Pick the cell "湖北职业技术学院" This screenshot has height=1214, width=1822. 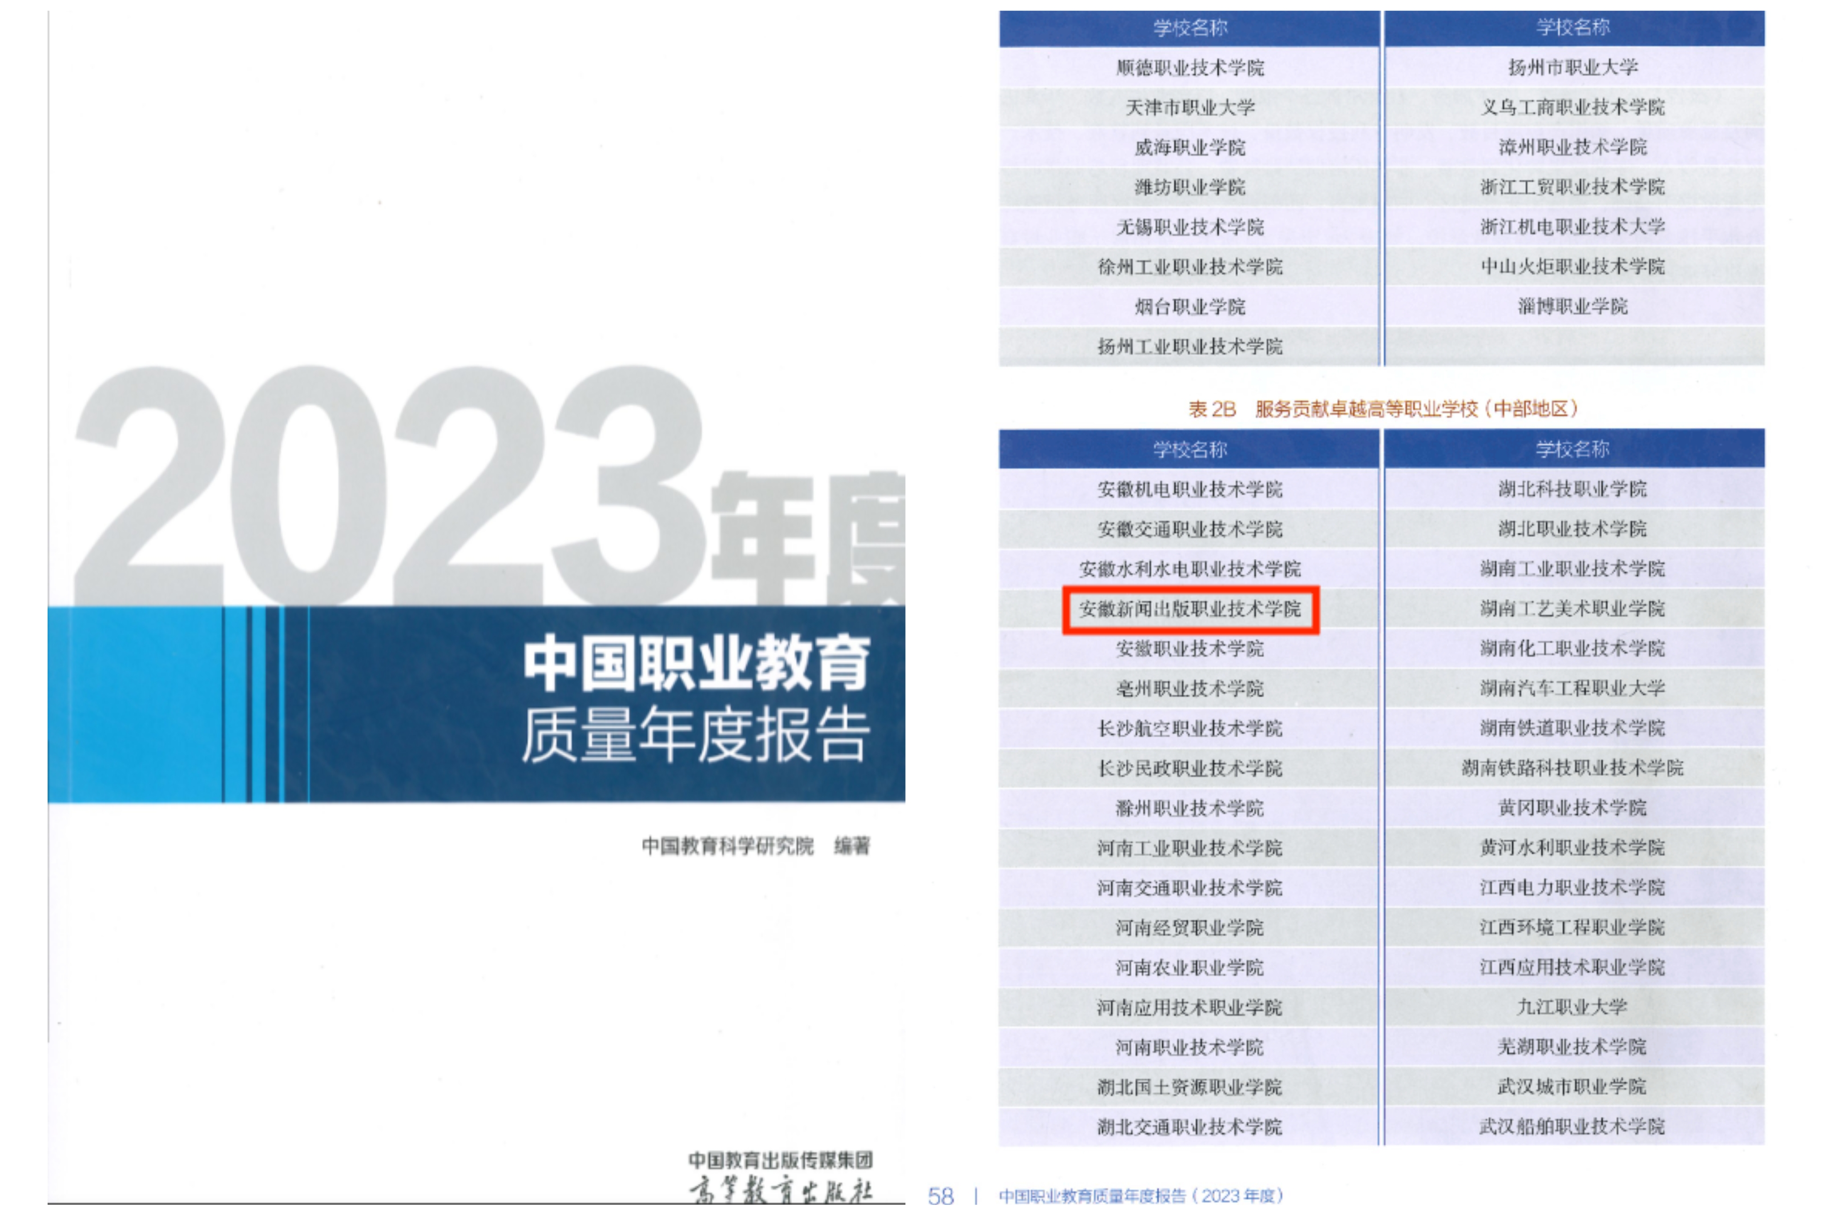click(x=1572, y=529)
